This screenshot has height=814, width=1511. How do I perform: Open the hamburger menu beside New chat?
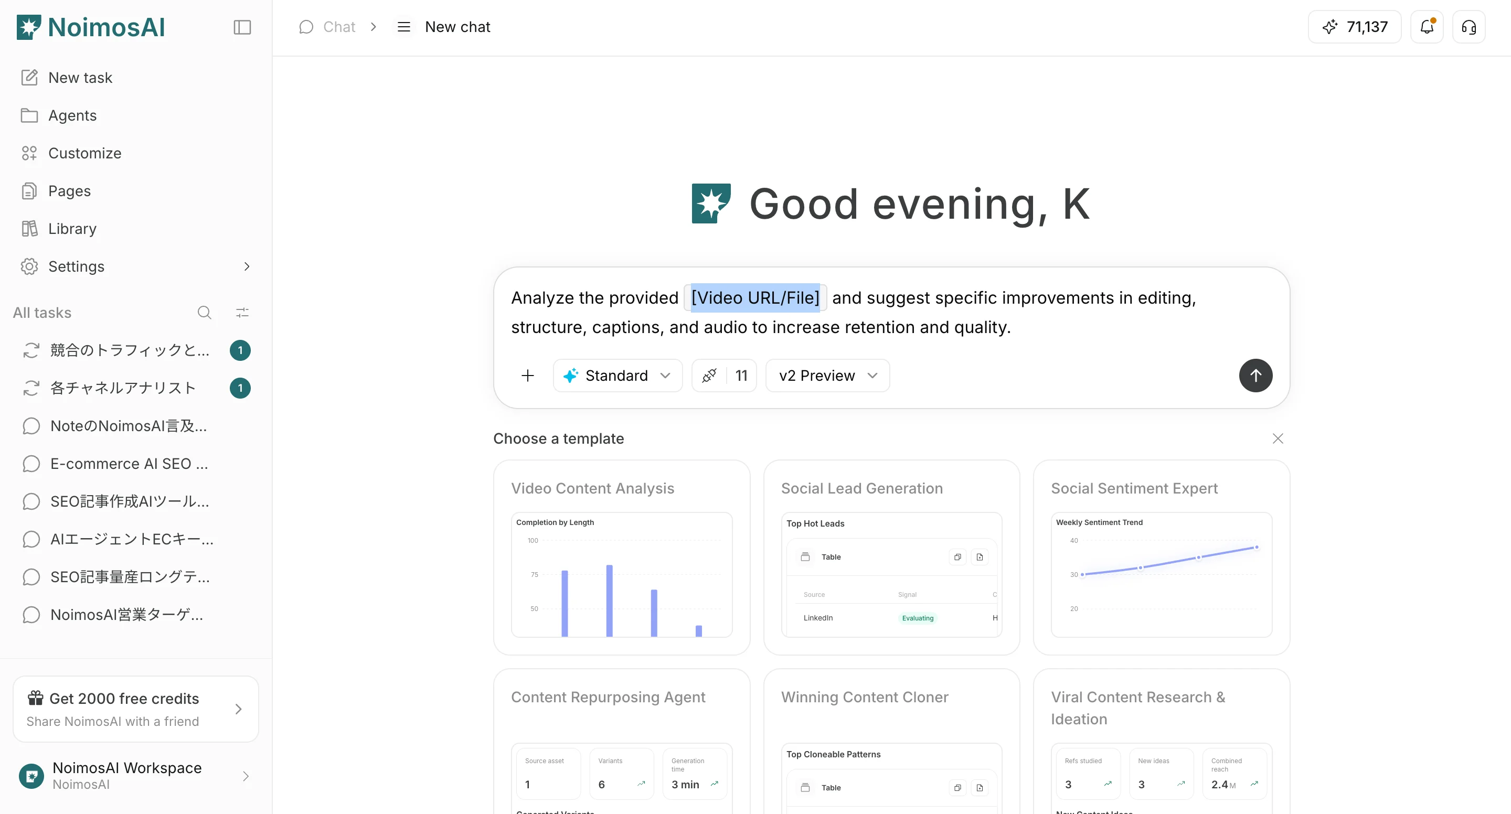[x=403, y=27]
